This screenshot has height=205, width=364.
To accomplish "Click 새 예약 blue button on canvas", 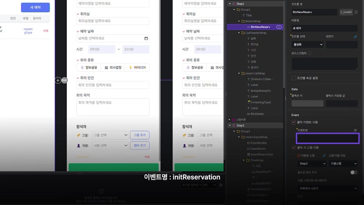I will coord(35,7).
